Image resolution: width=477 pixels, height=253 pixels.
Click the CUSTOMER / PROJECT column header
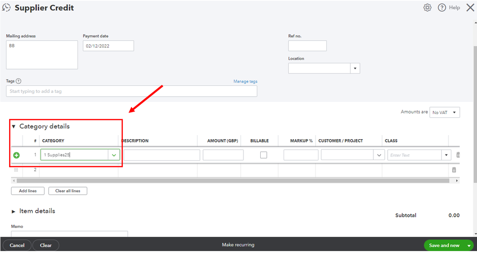click(340, 141)
